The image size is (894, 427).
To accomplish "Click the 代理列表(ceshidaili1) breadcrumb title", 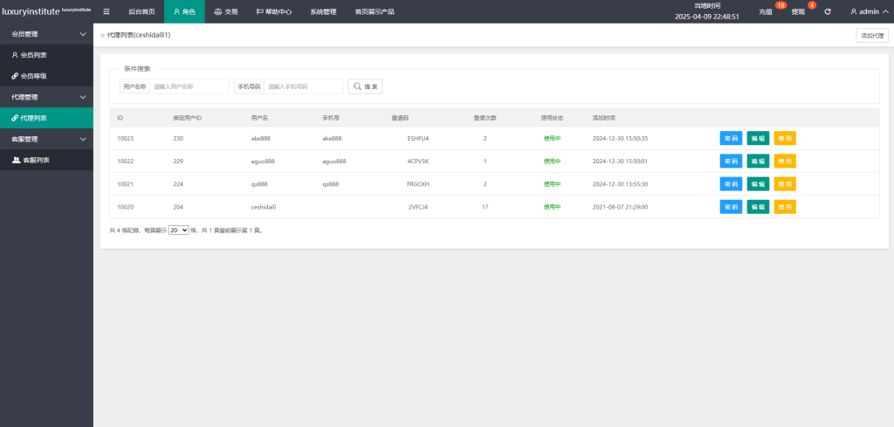I will coord(139,35).
